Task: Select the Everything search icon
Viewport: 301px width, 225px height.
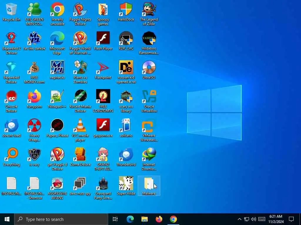Action: [11, 157]
